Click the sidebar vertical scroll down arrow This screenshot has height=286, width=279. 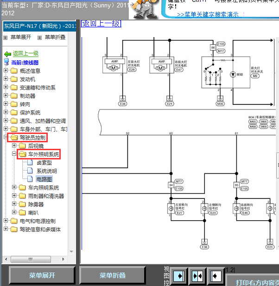pos(71,252)
